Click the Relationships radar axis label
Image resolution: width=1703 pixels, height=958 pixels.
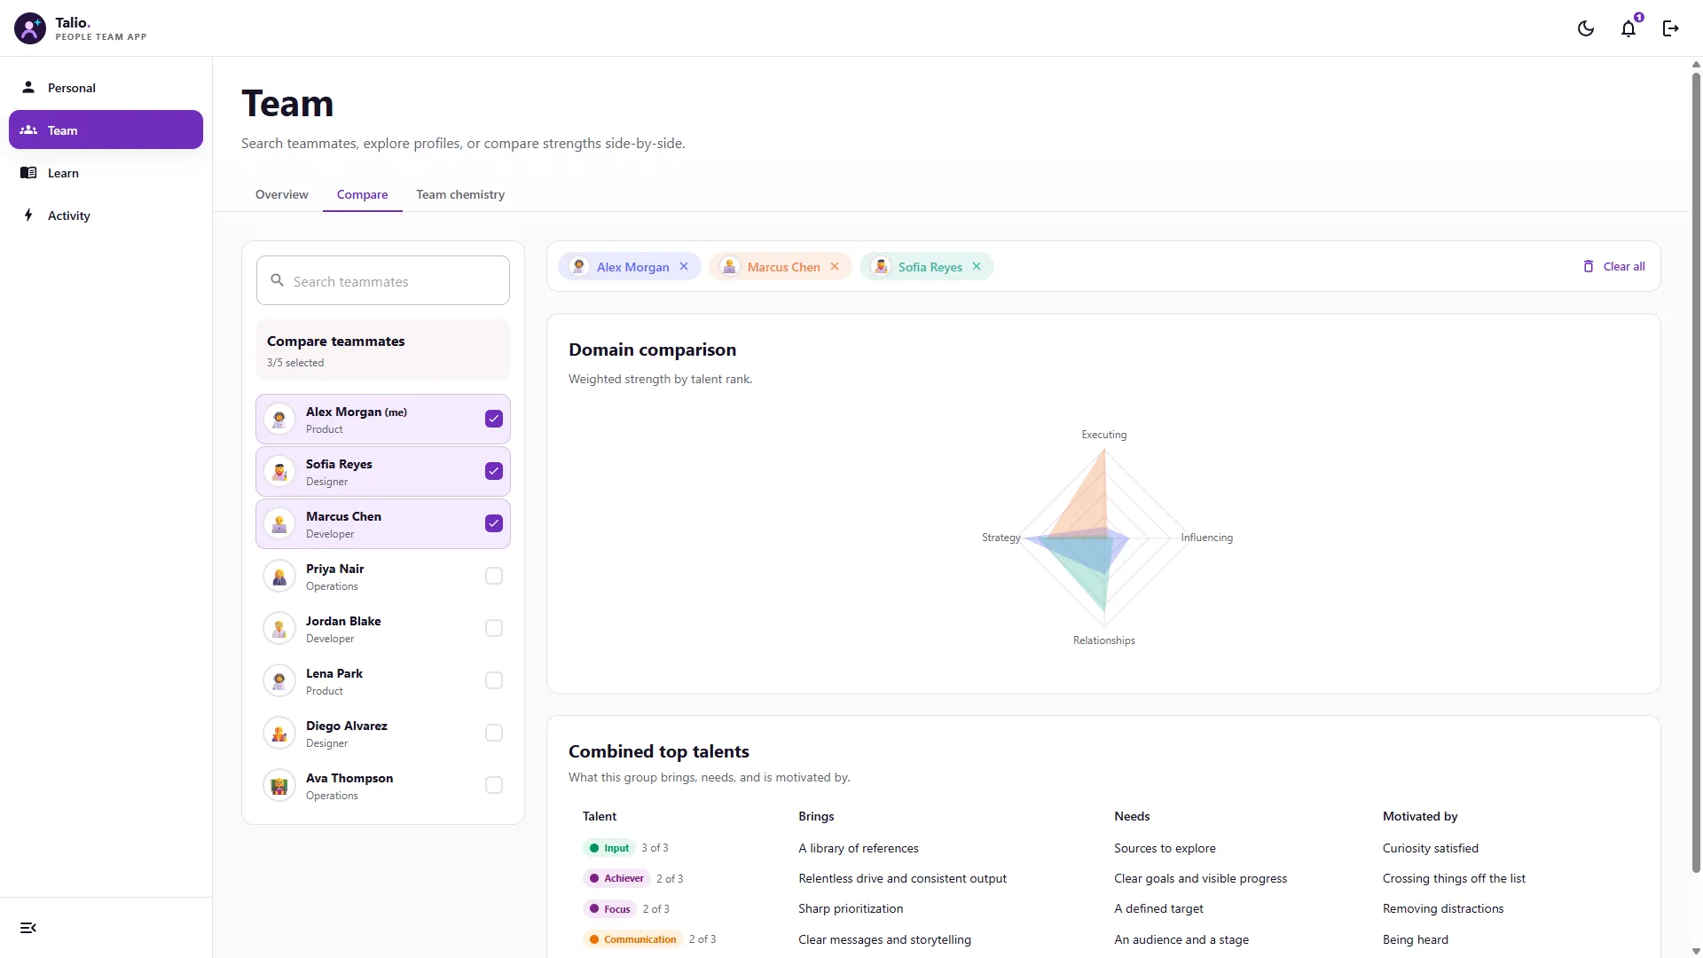(x=1103, y=640)
